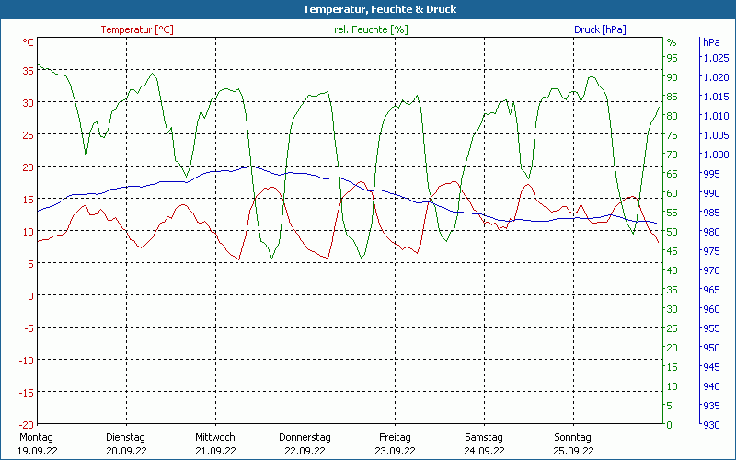Click the date '25.09.22'
This screenshot has height=460, width=736.
[573, 451]
